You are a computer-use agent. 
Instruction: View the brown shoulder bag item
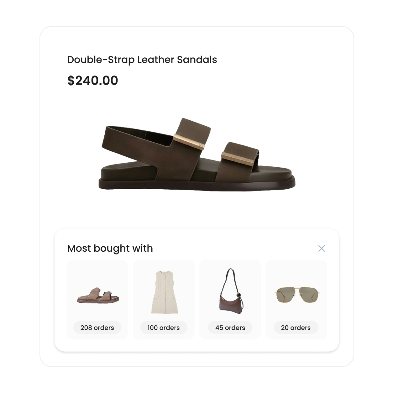231,290
